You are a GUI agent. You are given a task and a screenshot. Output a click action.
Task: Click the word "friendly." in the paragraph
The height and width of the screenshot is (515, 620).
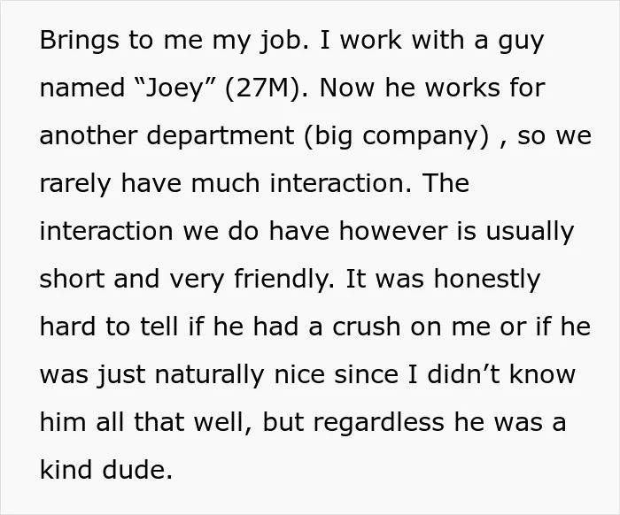(284, 280)
